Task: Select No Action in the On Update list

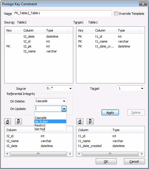Action: click(x=50, y=122)
